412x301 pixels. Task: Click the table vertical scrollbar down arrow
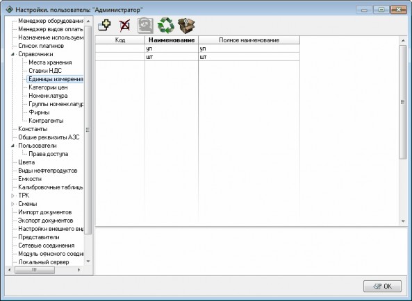click(x=403, y=221)
